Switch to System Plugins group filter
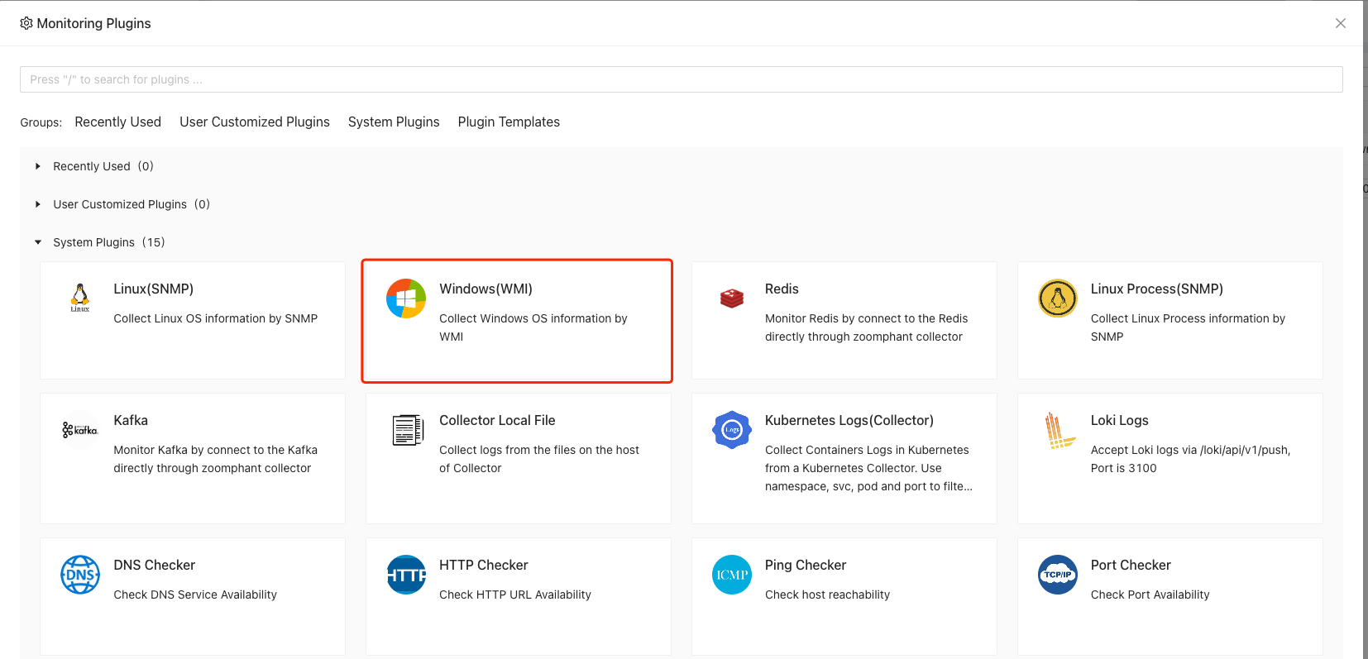Image resolution: width=1368 pixels, height=659 pixels. (394, 122)
